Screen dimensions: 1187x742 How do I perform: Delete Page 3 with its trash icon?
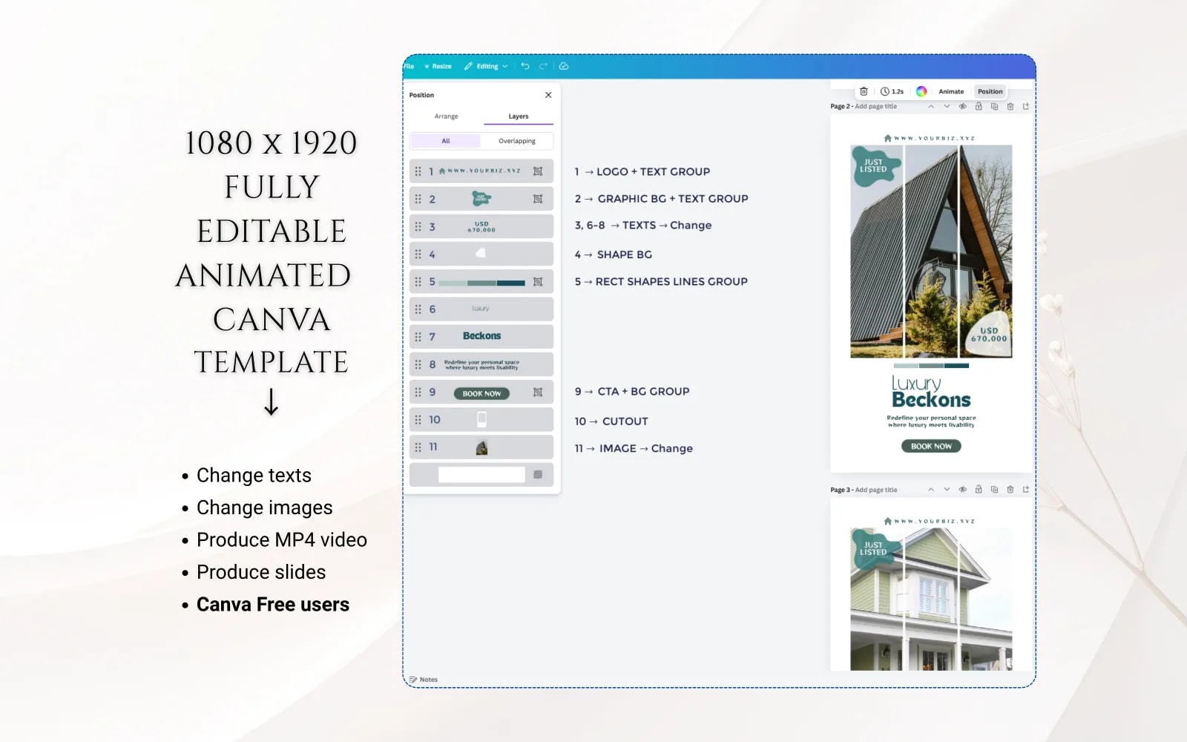click(1010, 490)
